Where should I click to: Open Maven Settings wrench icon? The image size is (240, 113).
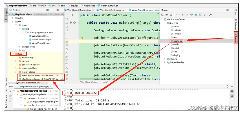pyautogui.click(x=210, y=15)
